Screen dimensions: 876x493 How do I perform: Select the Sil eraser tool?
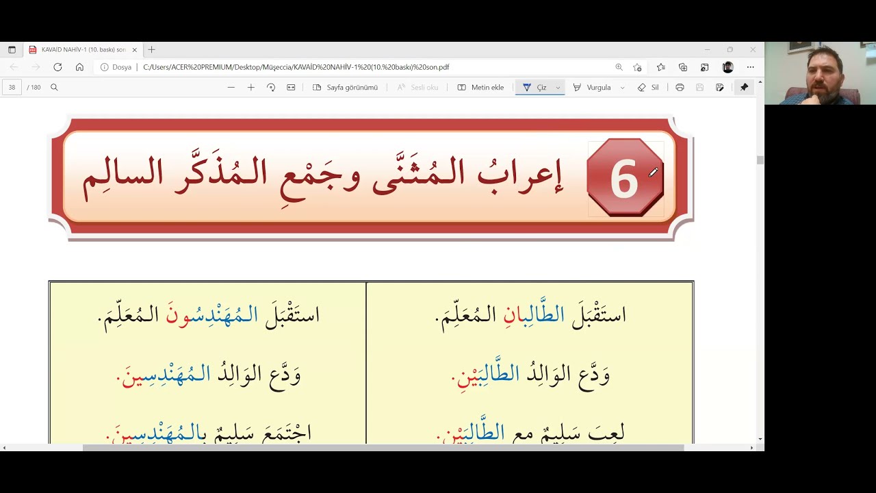(x=648, y=88)
